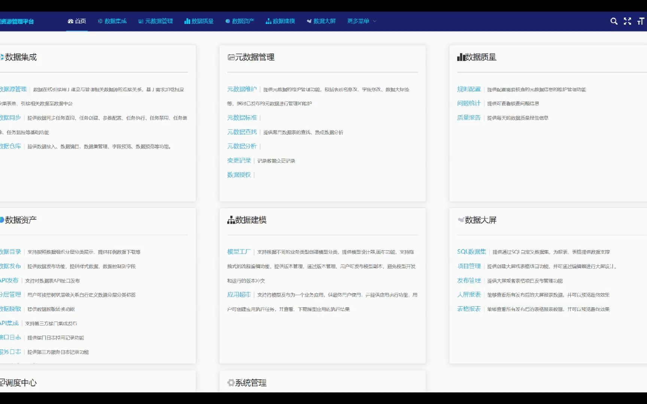Open the 元数据分析 link
Viewport: 647px width, 404px height.
pyautogui.click(x=242, y=146)
